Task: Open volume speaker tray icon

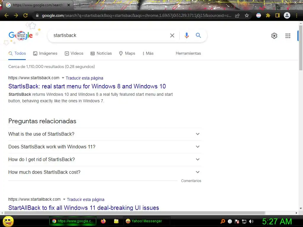Action: tap(251, 221)
